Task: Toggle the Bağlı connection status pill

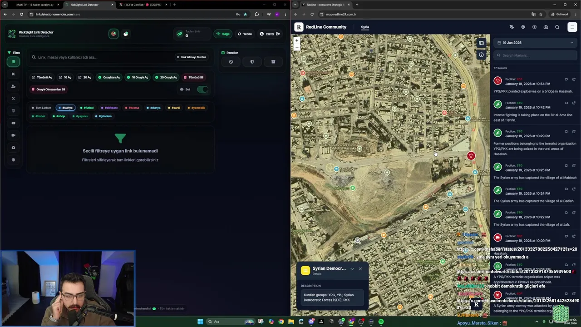Action: click(223, 34)
